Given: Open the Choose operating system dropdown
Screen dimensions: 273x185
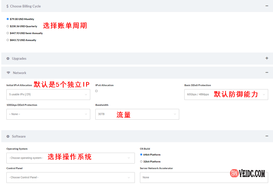Looking at the screenshot, I should [x=70, y=158].
